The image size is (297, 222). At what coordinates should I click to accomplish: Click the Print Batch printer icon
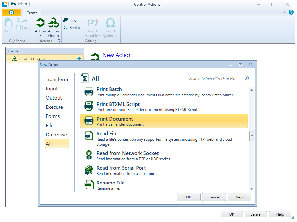[x=88, y=92]
